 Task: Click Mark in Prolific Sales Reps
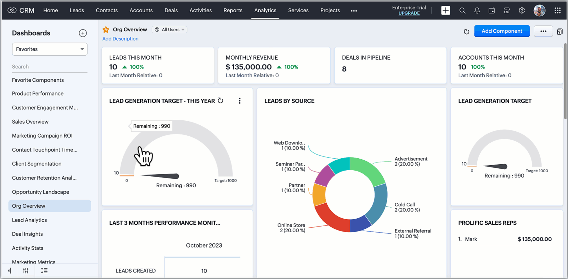click(x=471, y=239)
